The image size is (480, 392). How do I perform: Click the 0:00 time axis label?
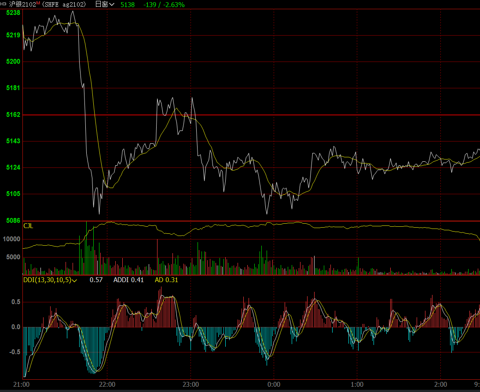[x=274, y=385]
